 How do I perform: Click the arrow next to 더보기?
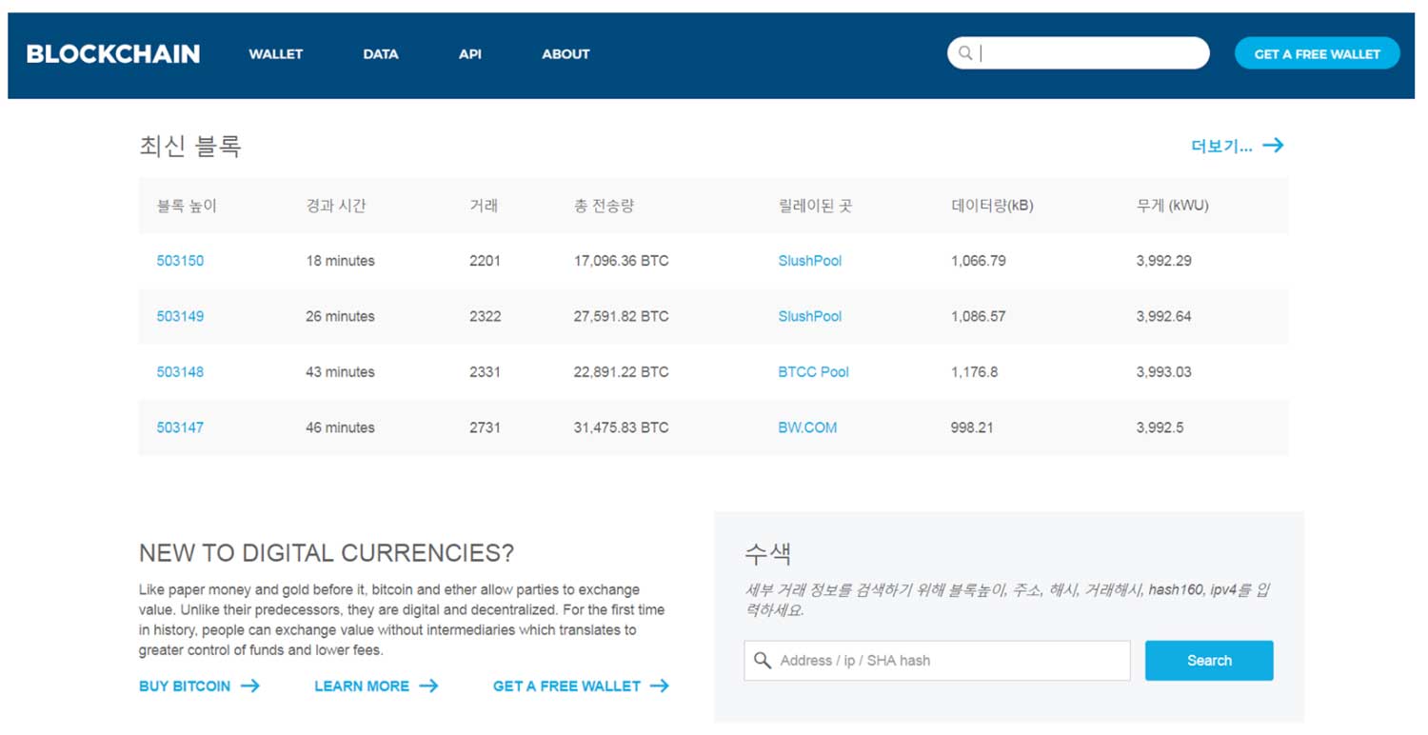[x=1273, y=146]
